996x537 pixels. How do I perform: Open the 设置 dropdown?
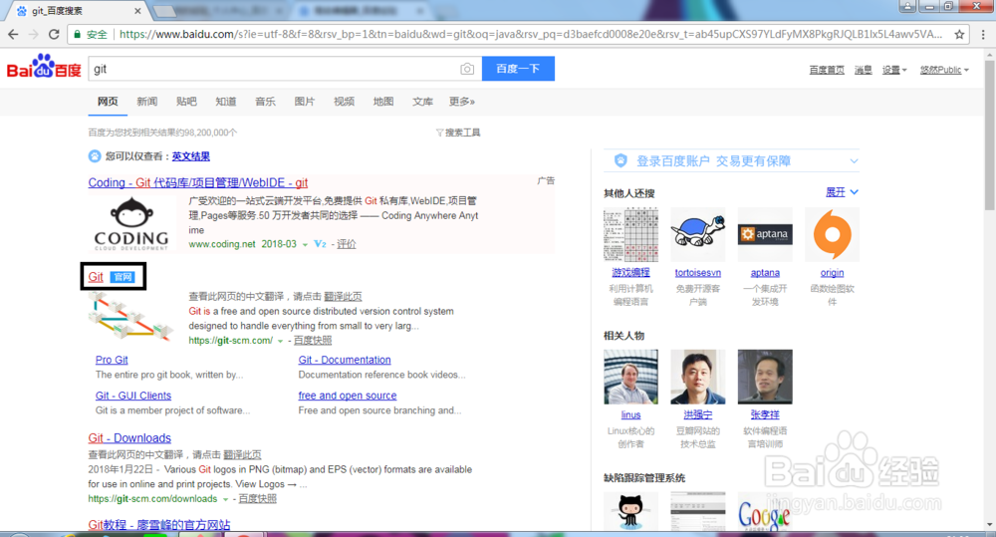894,70
